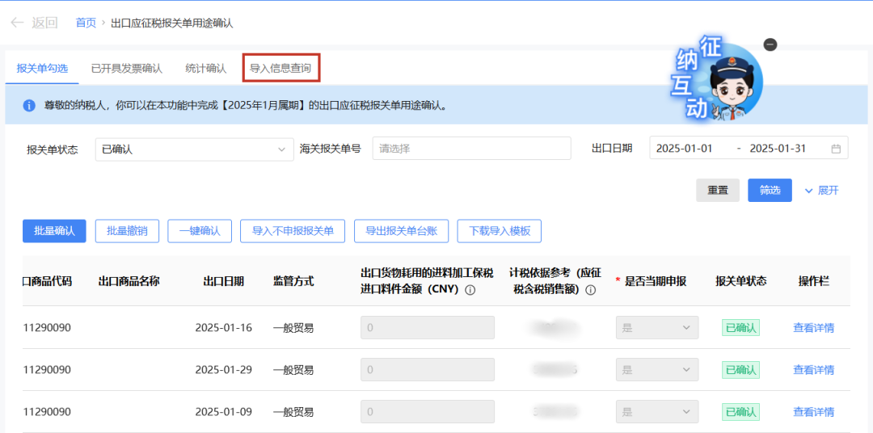Click info icon beside 计税依据参考 header
Image resolution: width=873 pixels, height=433 pixels.
coord(591,290)
